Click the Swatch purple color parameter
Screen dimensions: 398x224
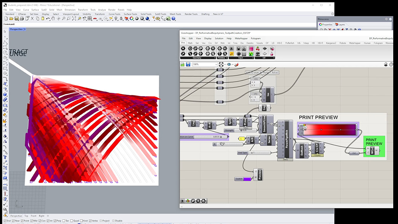coord(243,179)
